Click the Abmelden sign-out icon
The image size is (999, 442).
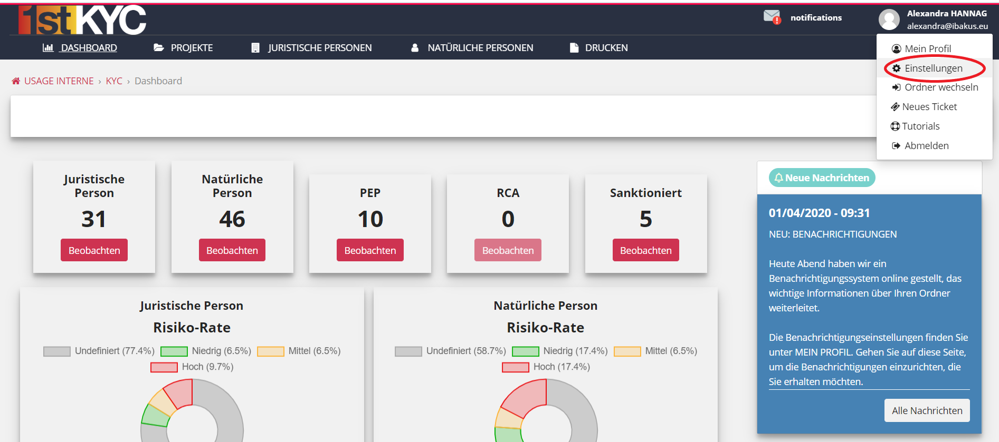point(896,146)
